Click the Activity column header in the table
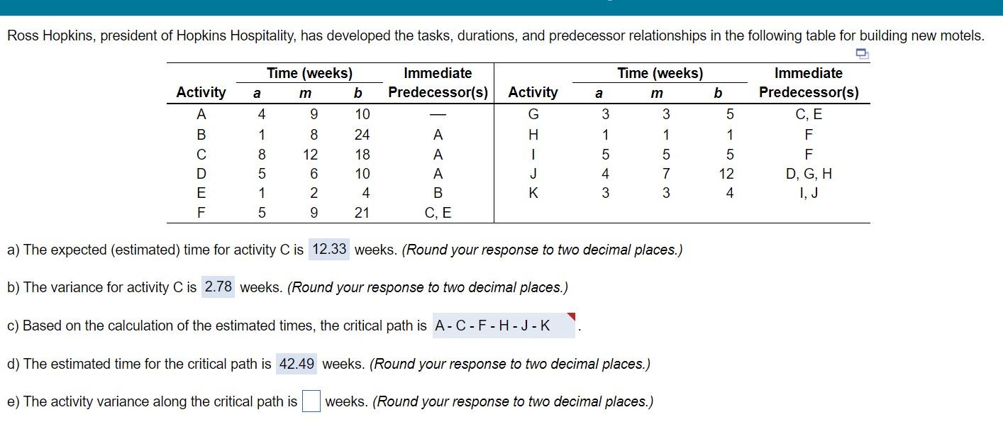 coord(201,91)
